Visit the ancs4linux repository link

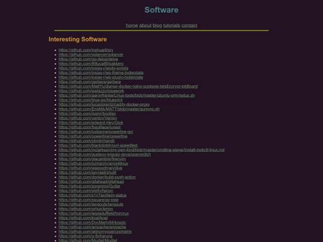coord(93,163)
